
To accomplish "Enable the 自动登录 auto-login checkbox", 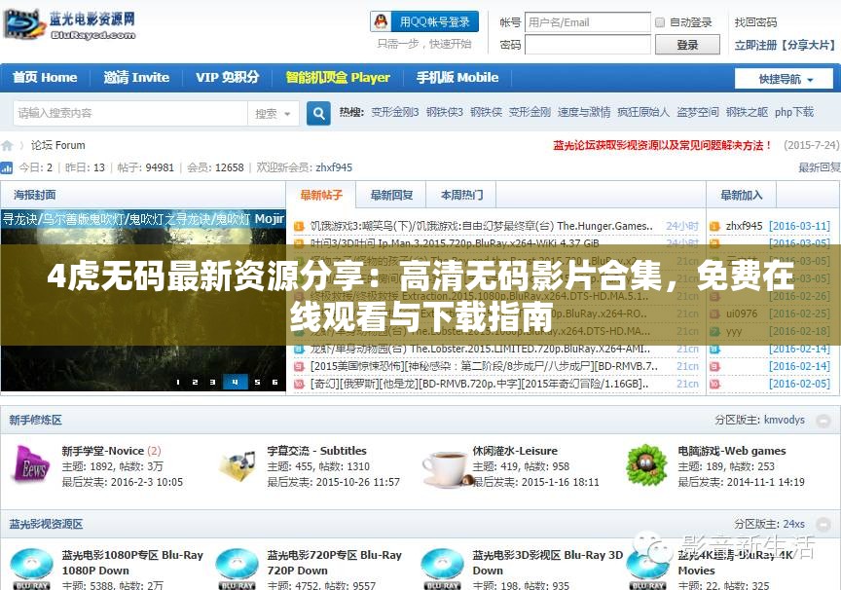I will point(659,21).
